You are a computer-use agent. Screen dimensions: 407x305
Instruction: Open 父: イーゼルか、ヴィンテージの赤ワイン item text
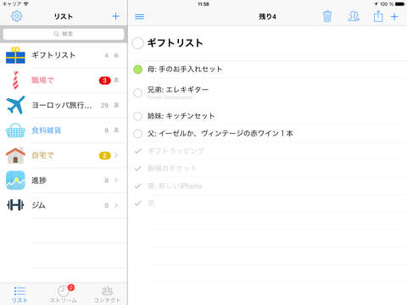coord(220,134)
